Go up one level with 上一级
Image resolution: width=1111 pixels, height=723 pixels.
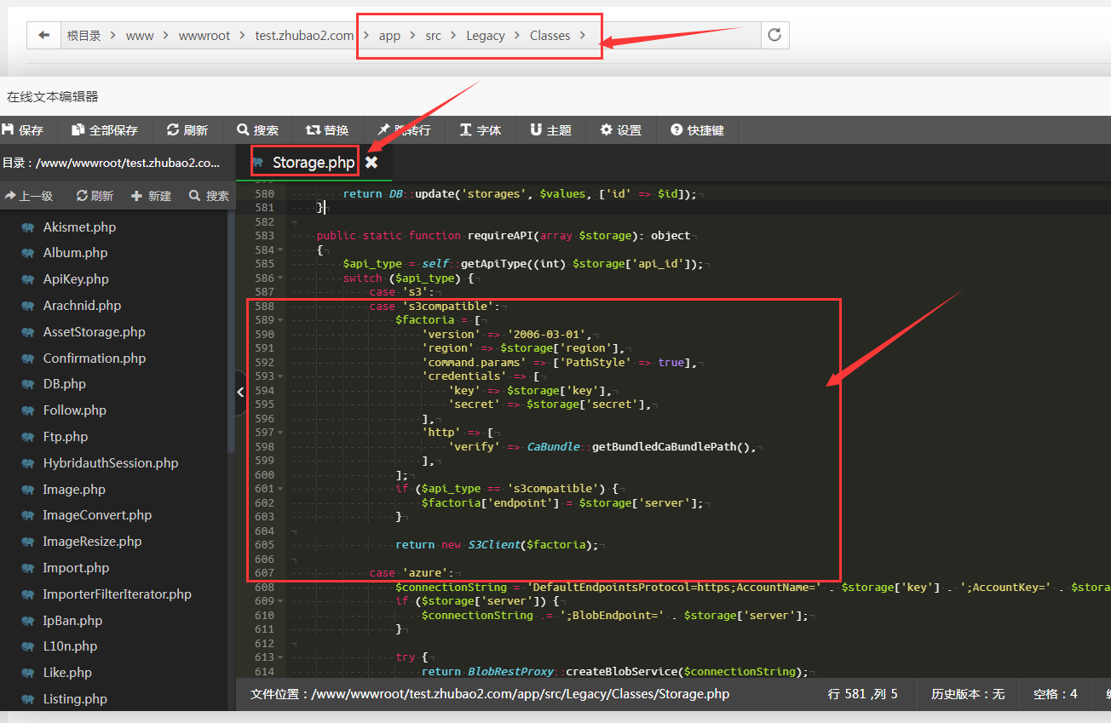28,196
